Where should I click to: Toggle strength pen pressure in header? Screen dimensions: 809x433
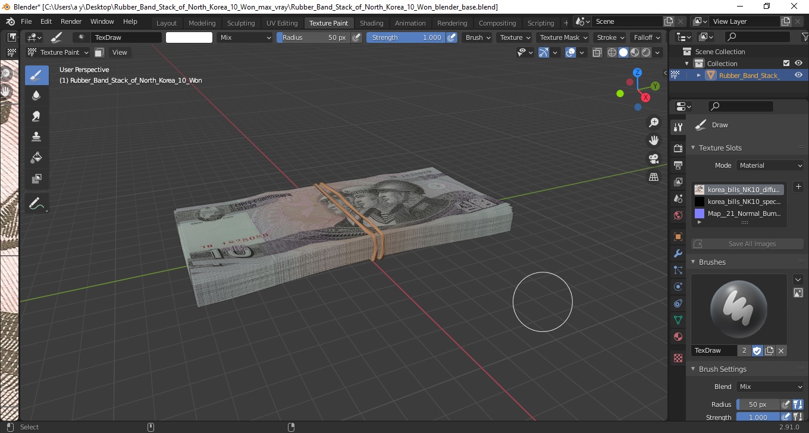[x=451, y=37]
